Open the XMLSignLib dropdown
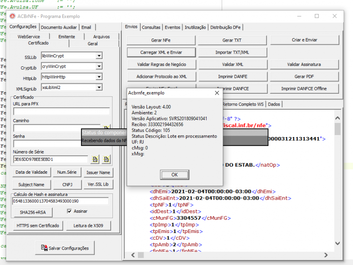 point(99,88)
